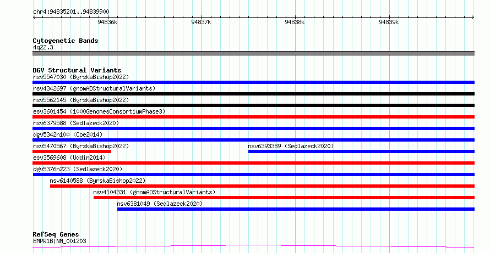Click the red esv3601454 variant bar

coord(253,117)
